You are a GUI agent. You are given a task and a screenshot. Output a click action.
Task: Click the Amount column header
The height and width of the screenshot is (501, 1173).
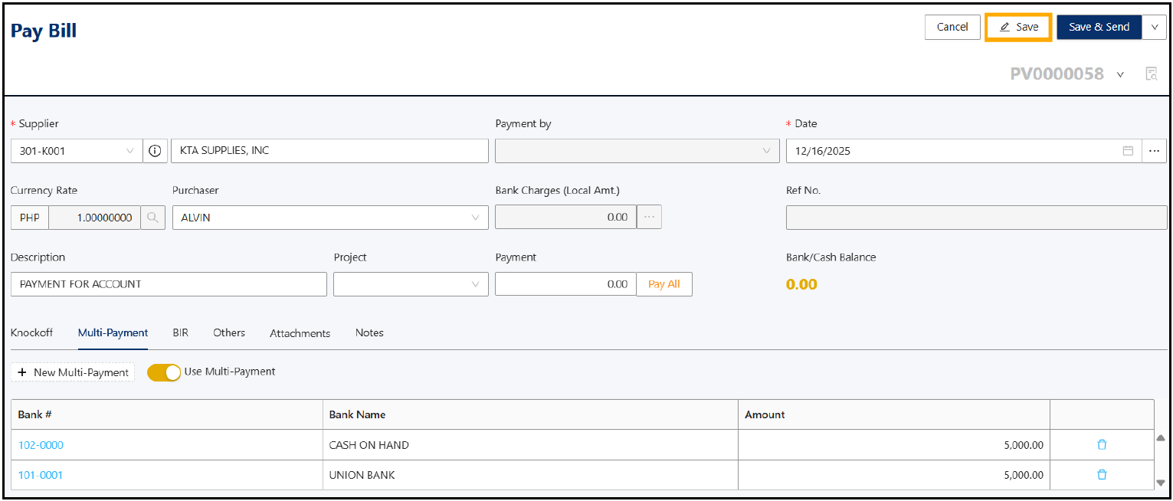pyautogui.click(x=894, y=414)
